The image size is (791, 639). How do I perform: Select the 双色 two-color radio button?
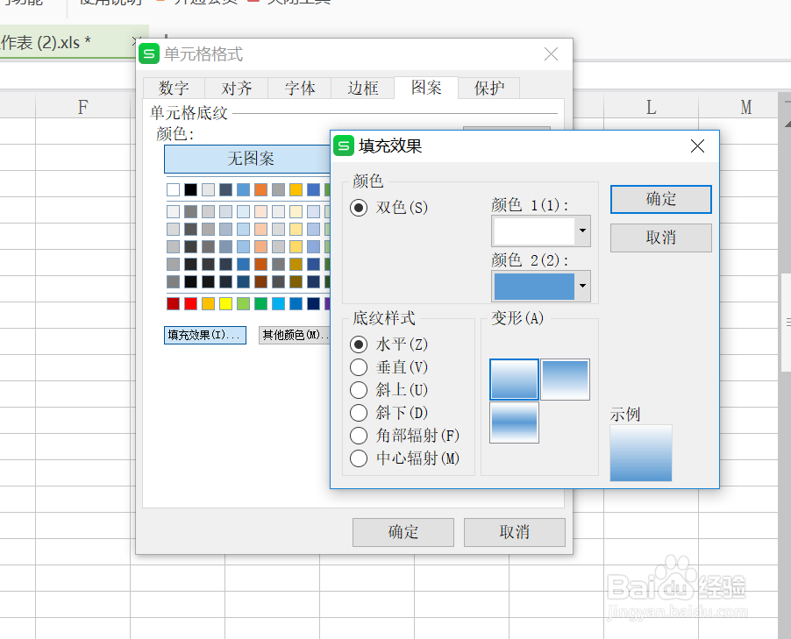359,208
